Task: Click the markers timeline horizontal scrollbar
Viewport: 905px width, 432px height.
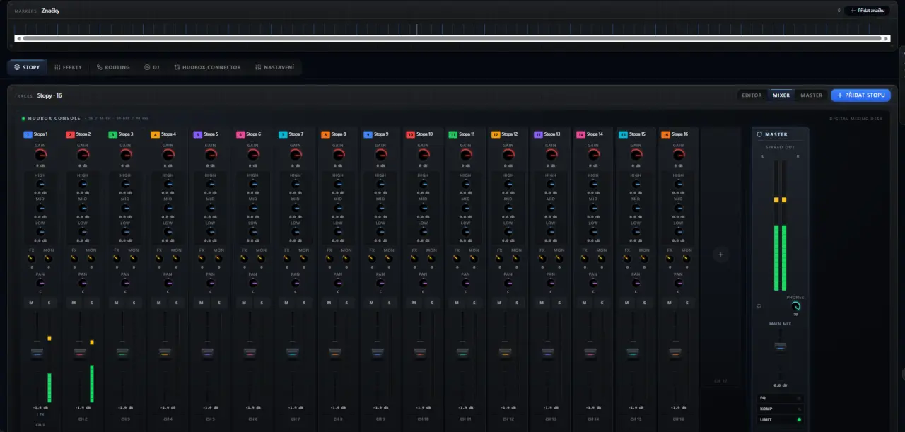Action: point(452,38)
